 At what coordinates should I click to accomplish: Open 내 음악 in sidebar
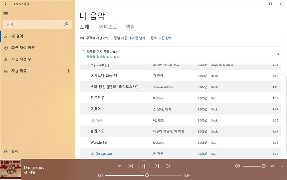(x=37, y=36)
